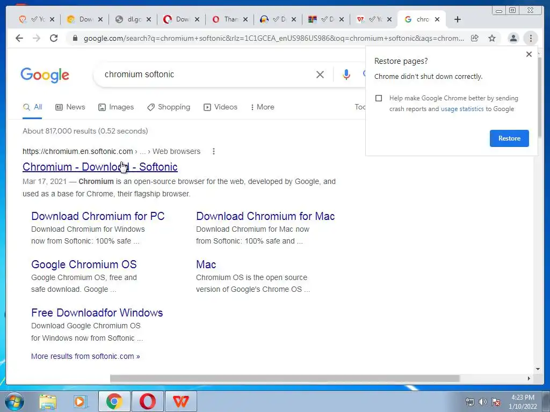Open Windows Explorer from the taskbar
The width and height of the screenshot is (550, 412).
[x=48, y=401]
